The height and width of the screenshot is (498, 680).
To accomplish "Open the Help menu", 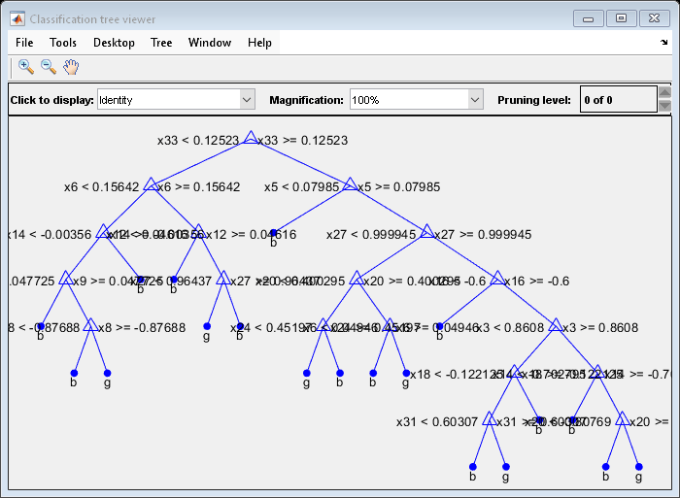I will coord(259,43).
